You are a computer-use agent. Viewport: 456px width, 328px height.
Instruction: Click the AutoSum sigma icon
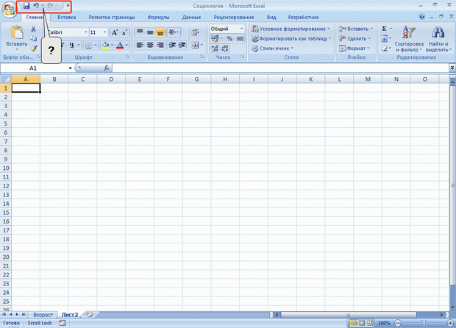[x=385, y=29]
